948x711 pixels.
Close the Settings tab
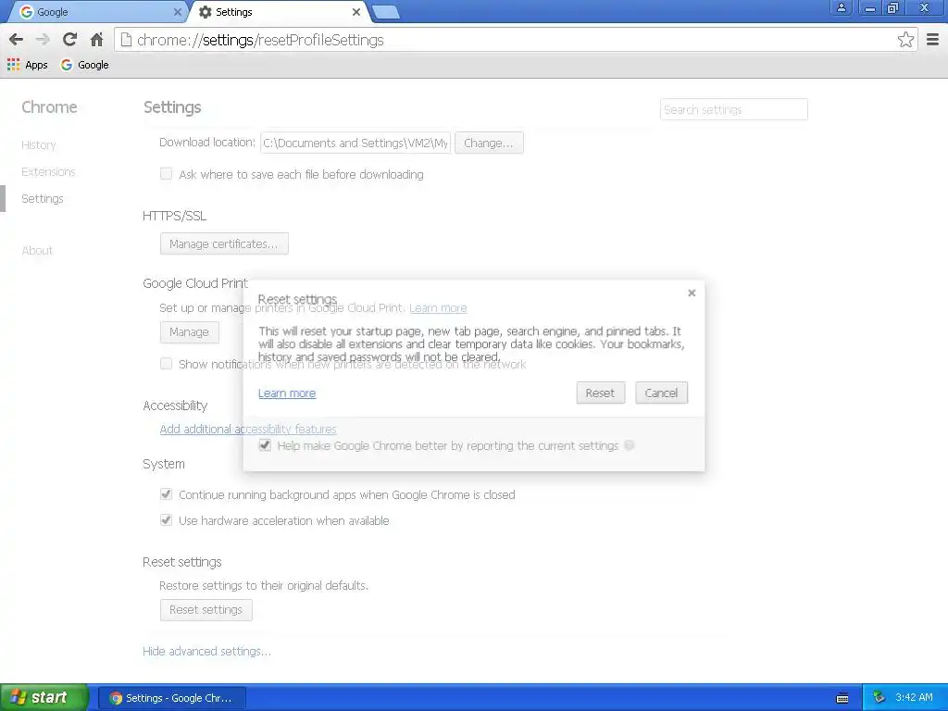tap(356, 11)
